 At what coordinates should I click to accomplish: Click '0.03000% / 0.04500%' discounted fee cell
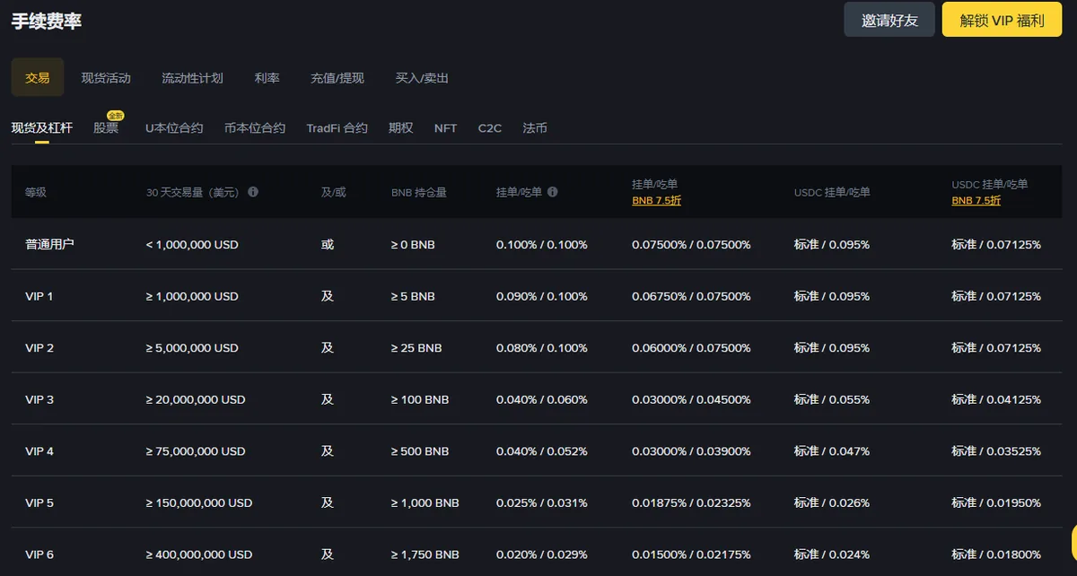pyautogui.click(x=691, y=399)
